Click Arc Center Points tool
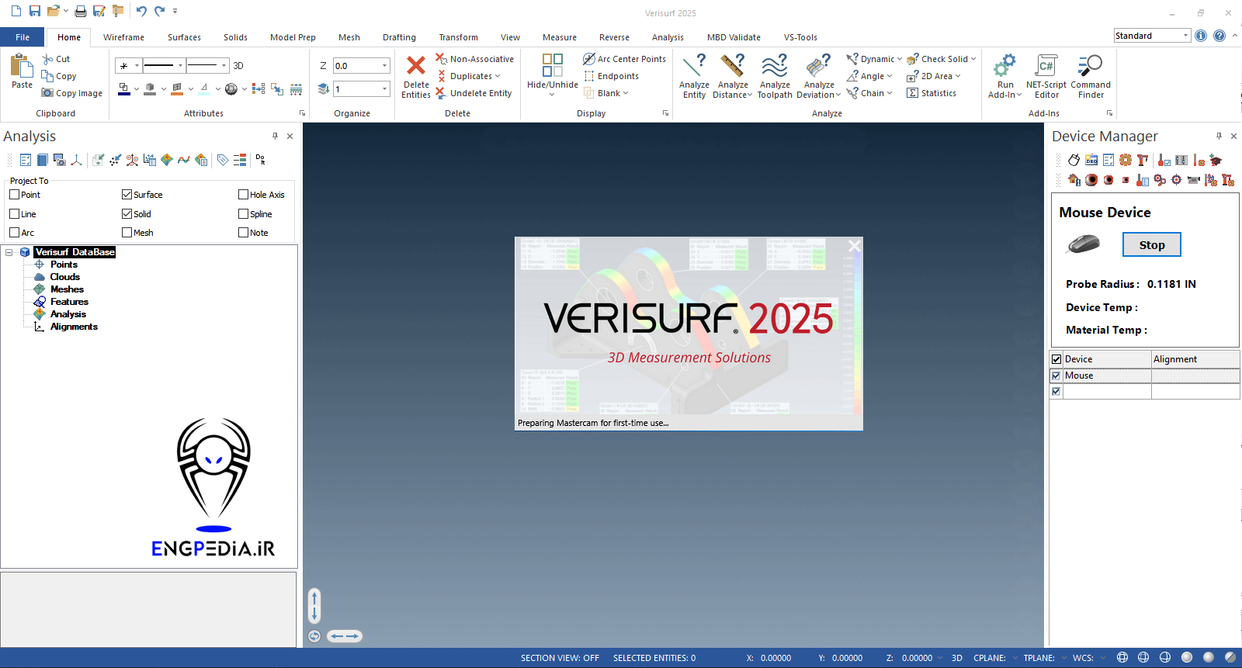This screenshot has height=668, width=1242. (624, 59)
